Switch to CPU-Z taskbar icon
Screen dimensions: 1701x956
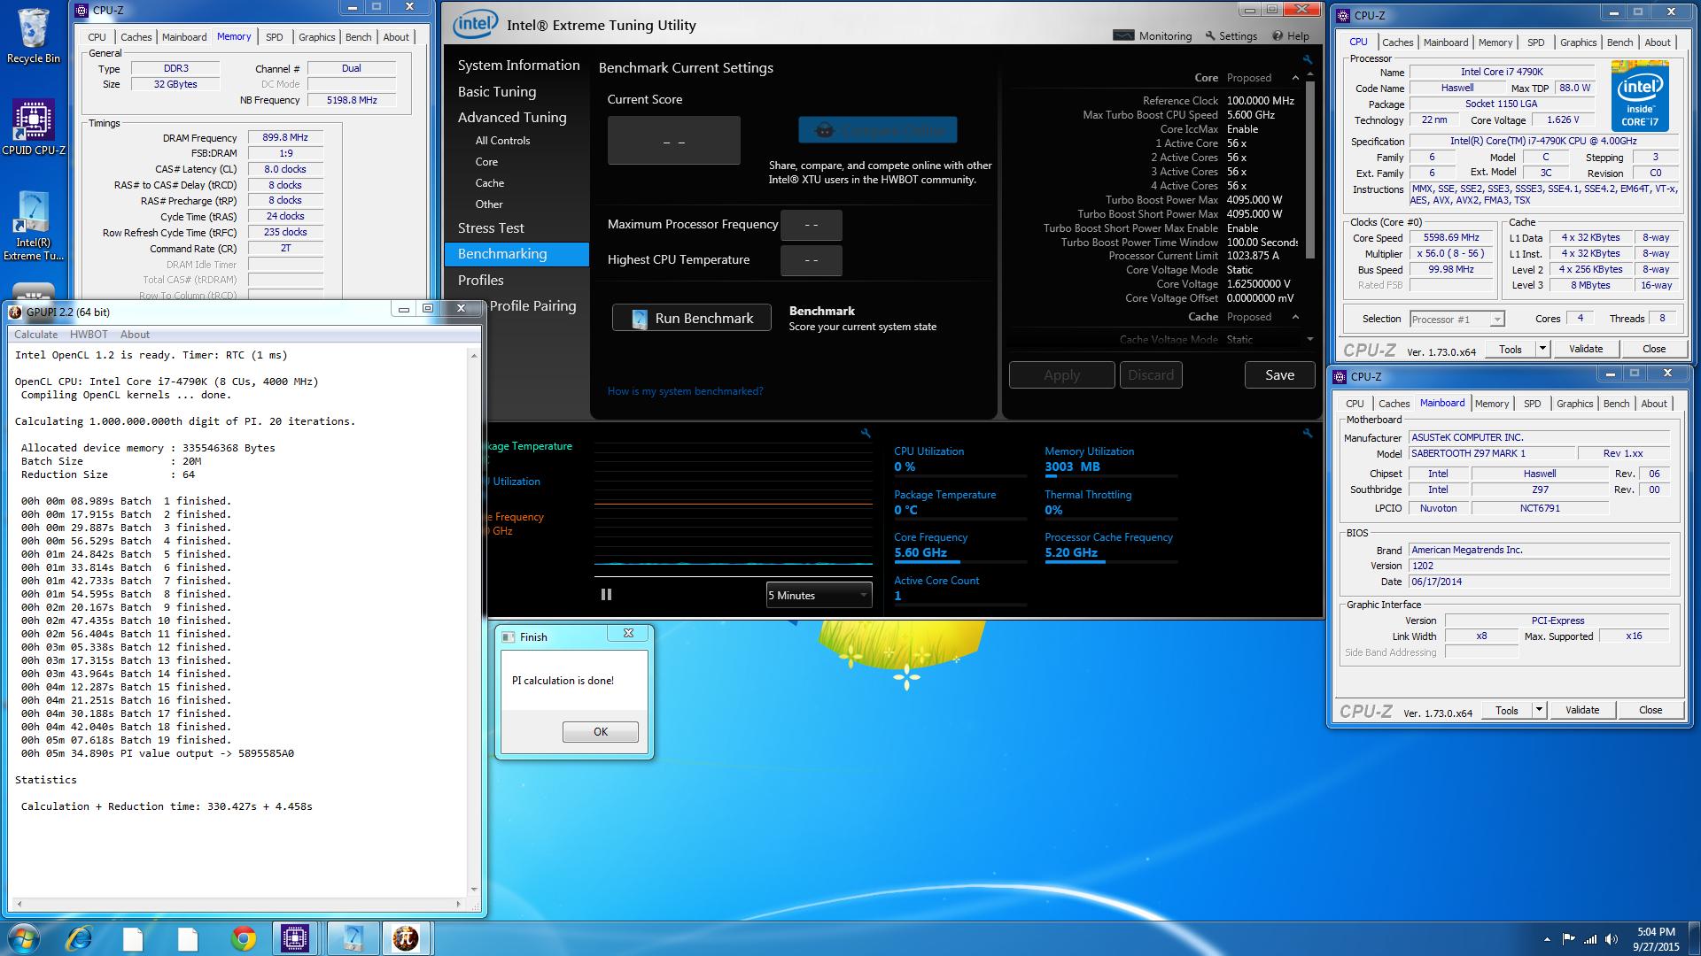point(295,938)
